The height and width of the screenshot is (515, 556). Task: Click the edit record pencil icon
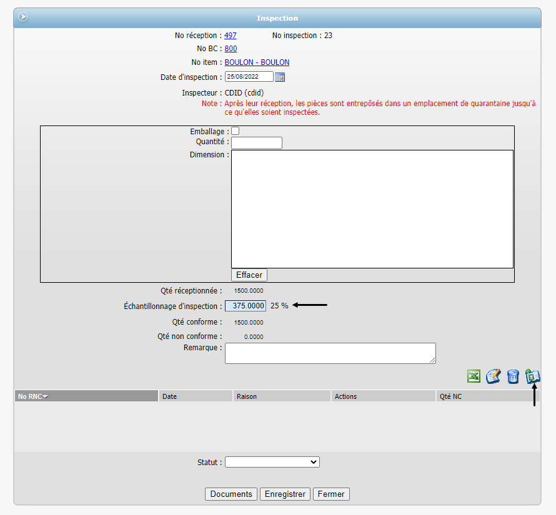pyautogui.click(x=493, y=376)
